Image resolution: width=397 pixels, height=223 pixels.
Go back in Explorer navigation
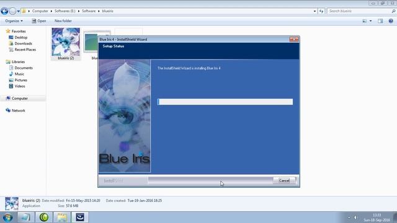tap(4, 11)
